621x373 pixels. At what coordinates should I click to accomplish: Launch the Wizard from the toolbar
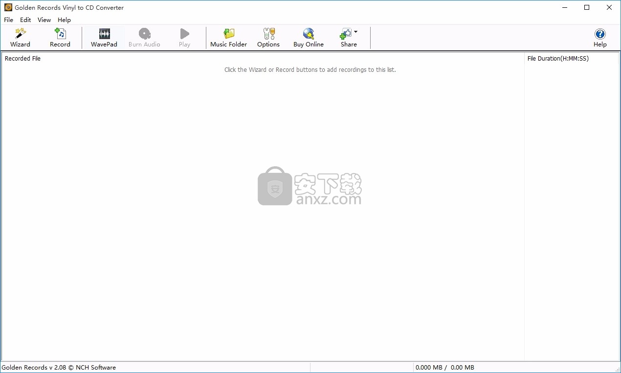[20, 38]
